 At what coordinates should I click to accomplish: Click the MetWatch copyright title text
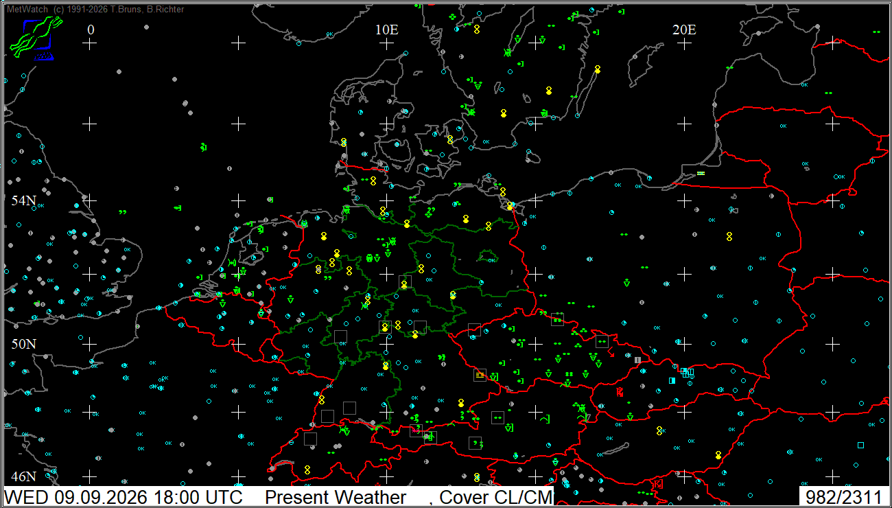[x=95, y=10]
